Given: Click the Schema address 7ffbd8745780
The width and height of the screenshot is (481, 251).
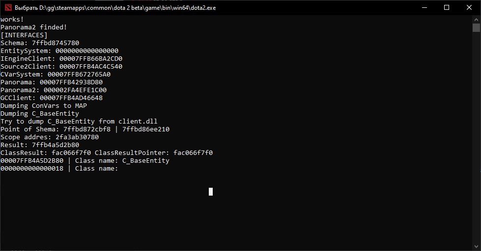Looking at the screenshot, I should [x=56, y=43].
